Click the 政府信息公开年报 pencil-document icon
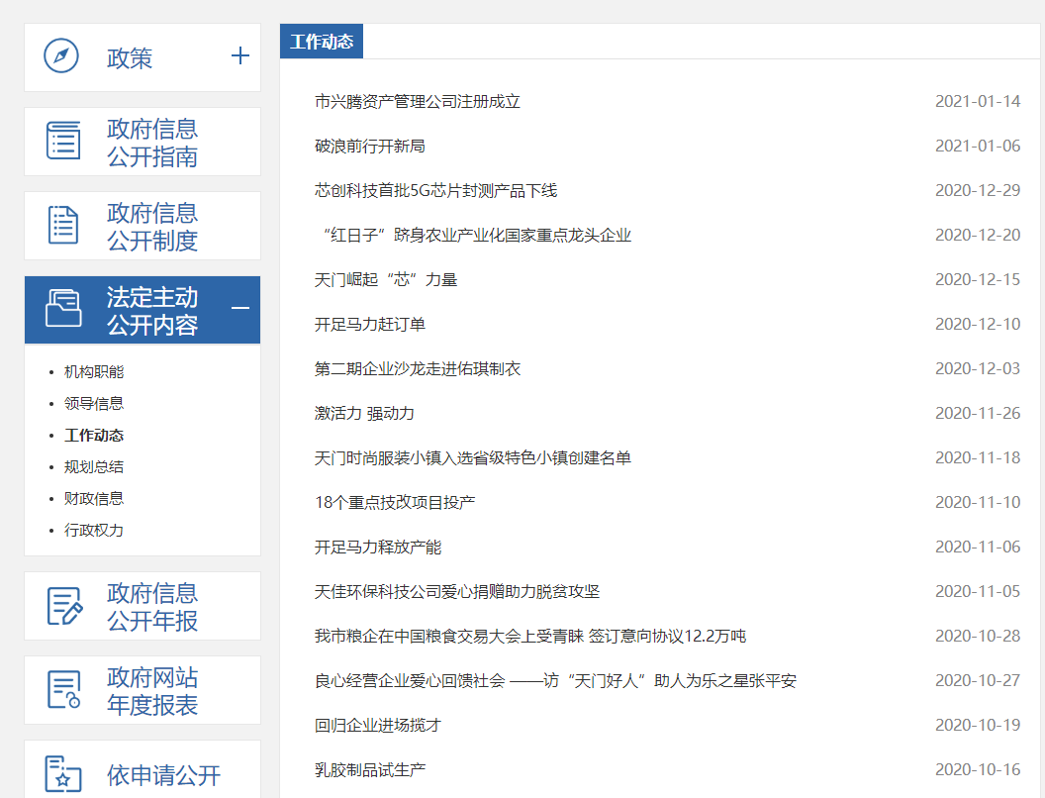1045x798 pixels. [x=64, y=606]
